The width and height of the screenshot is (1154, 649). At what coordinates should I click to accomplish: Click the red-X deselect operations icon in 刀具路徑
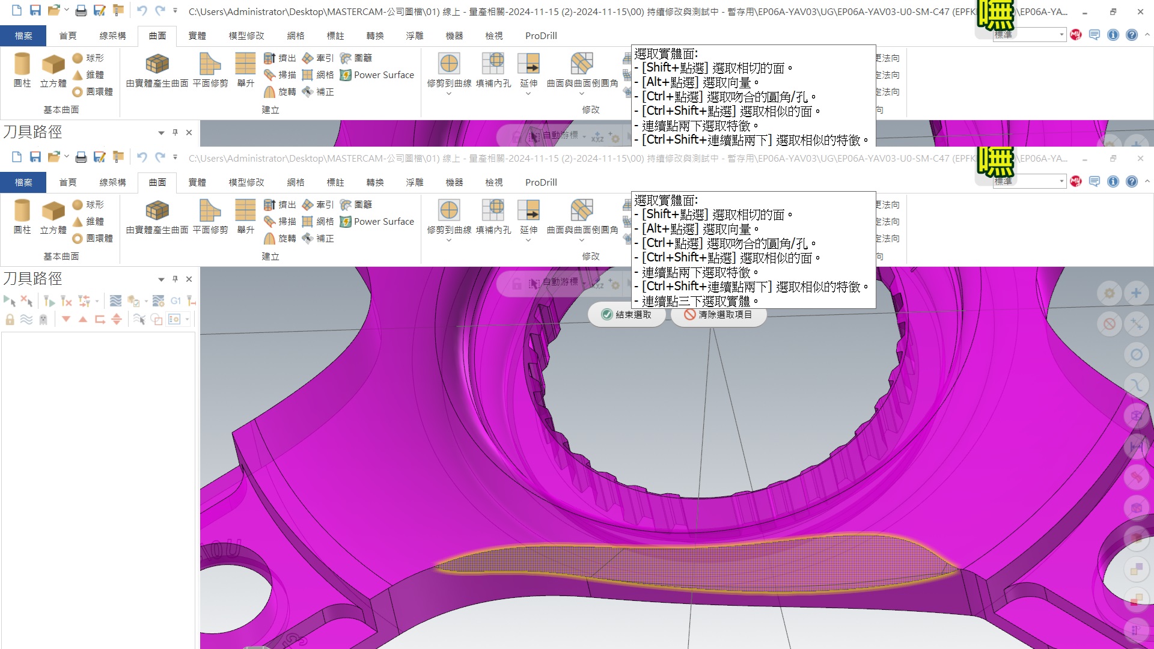tap(26, 300)
